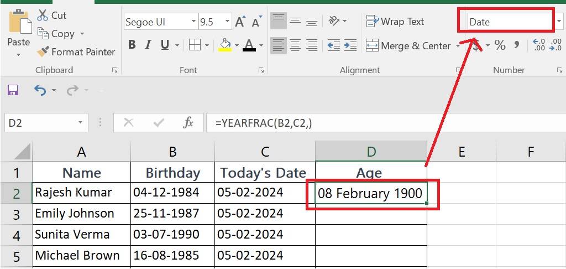Expand the Name Box dropdown arrow

pos(81,123)
